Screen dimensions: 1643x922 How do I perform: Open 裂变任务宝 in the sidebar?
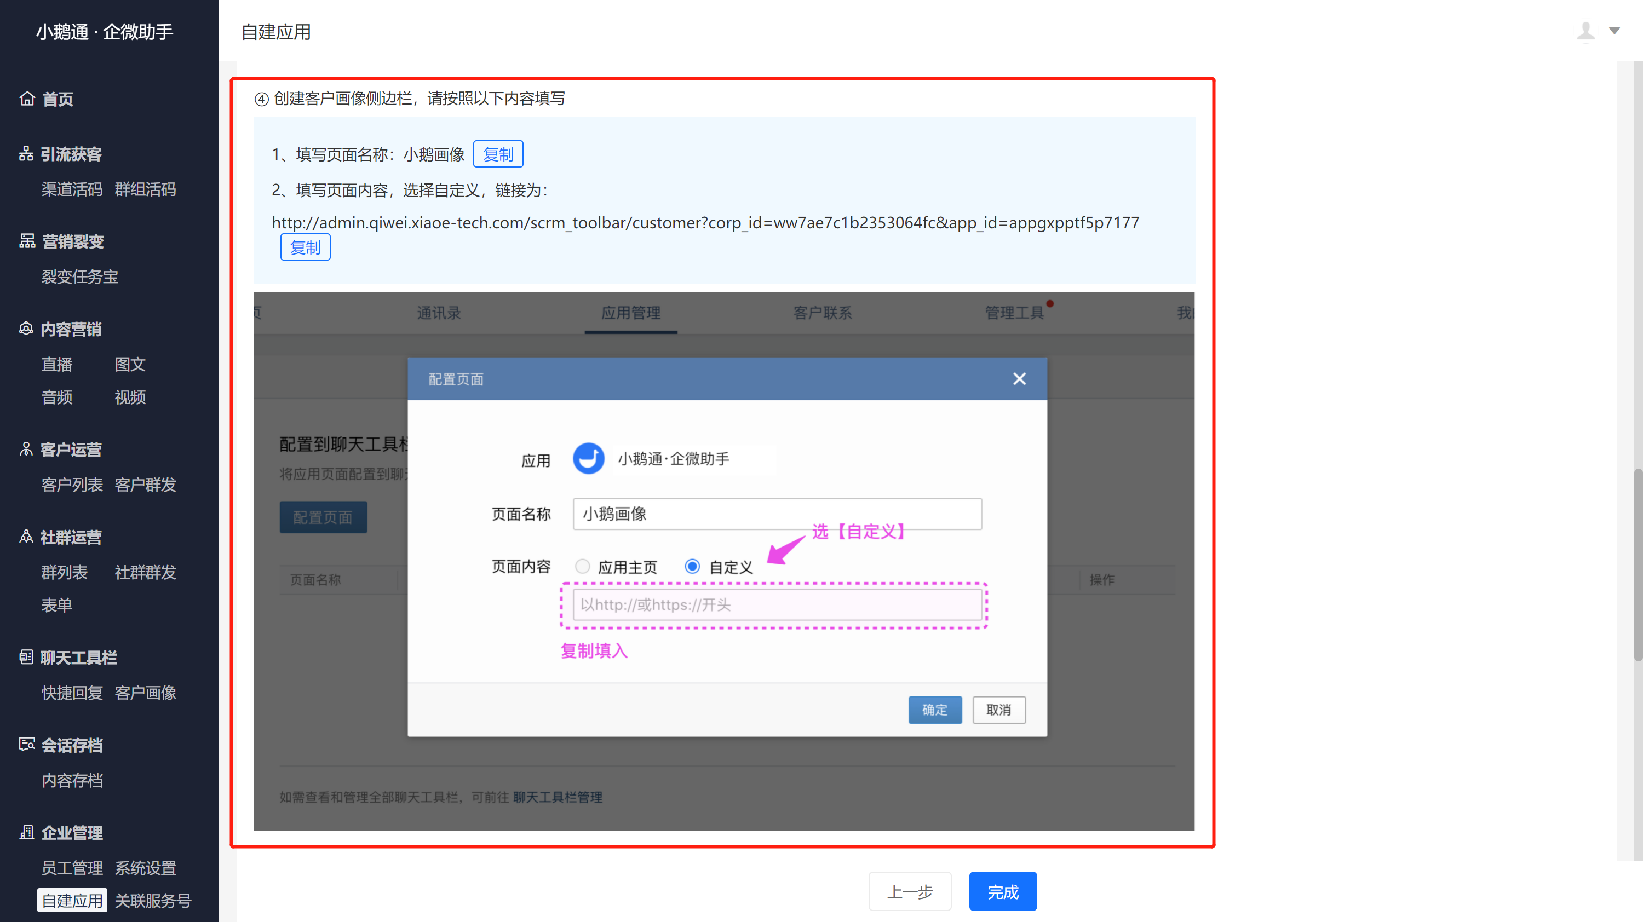(x=80, y=276)
